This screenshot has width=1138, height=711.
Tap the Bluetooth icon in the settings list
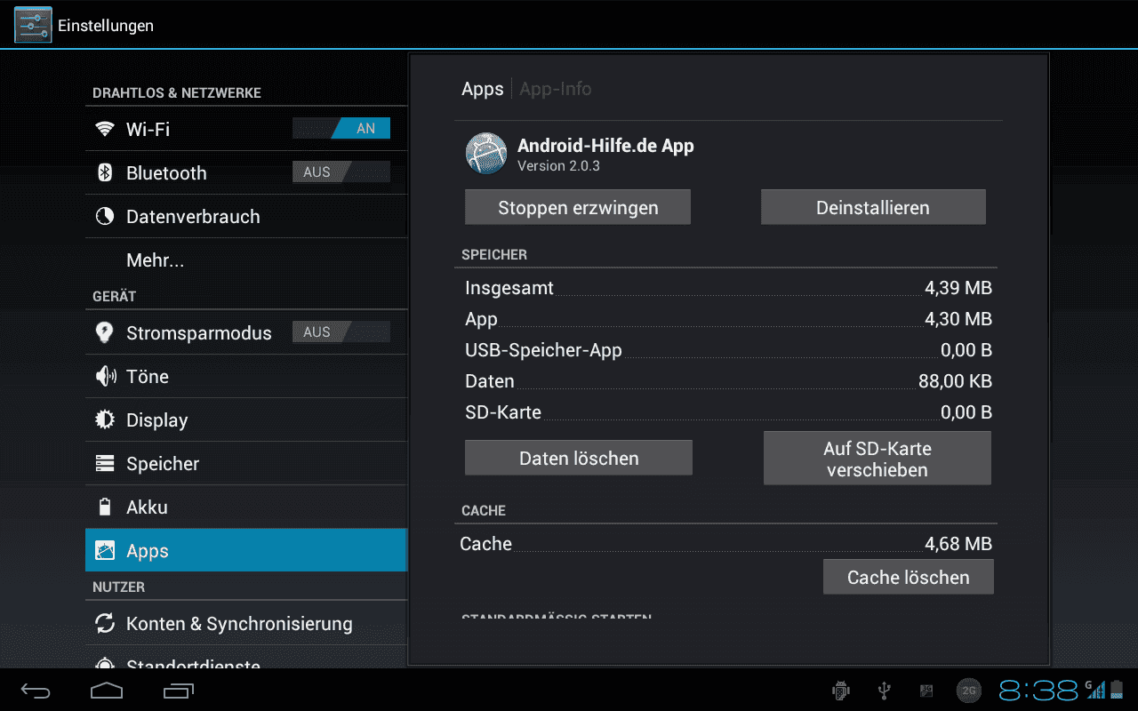click(105, 172)
